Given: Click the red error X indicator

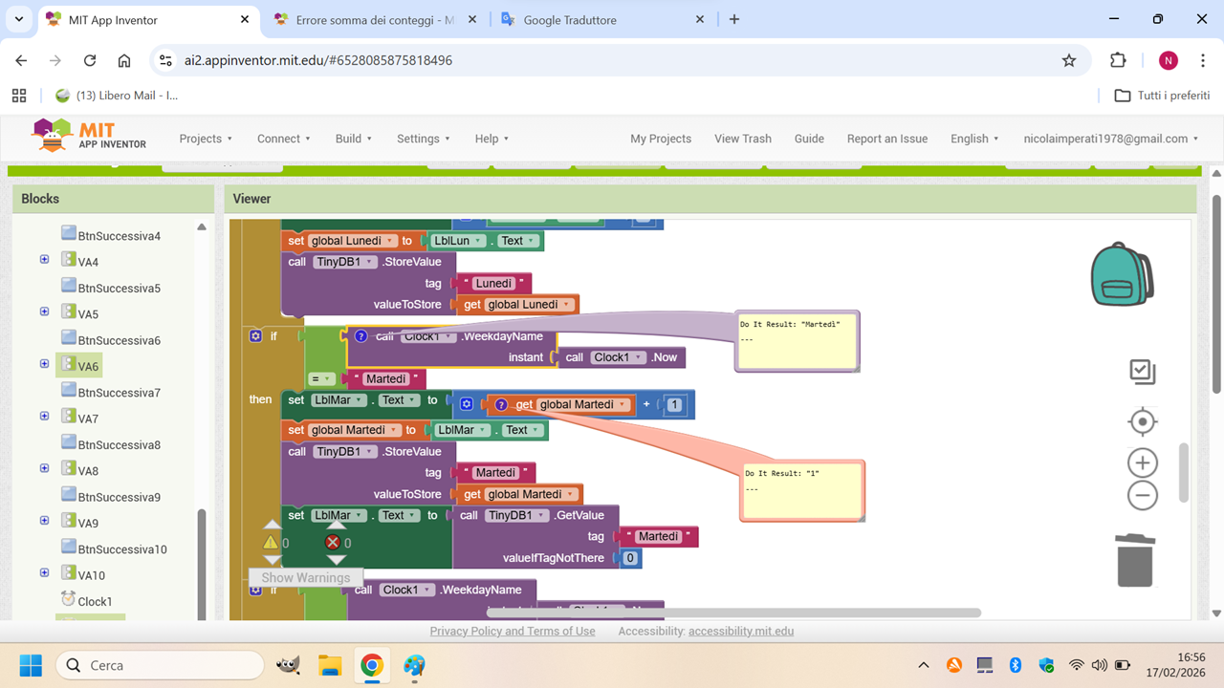Looking at the screenshot, I should (332, 543).
